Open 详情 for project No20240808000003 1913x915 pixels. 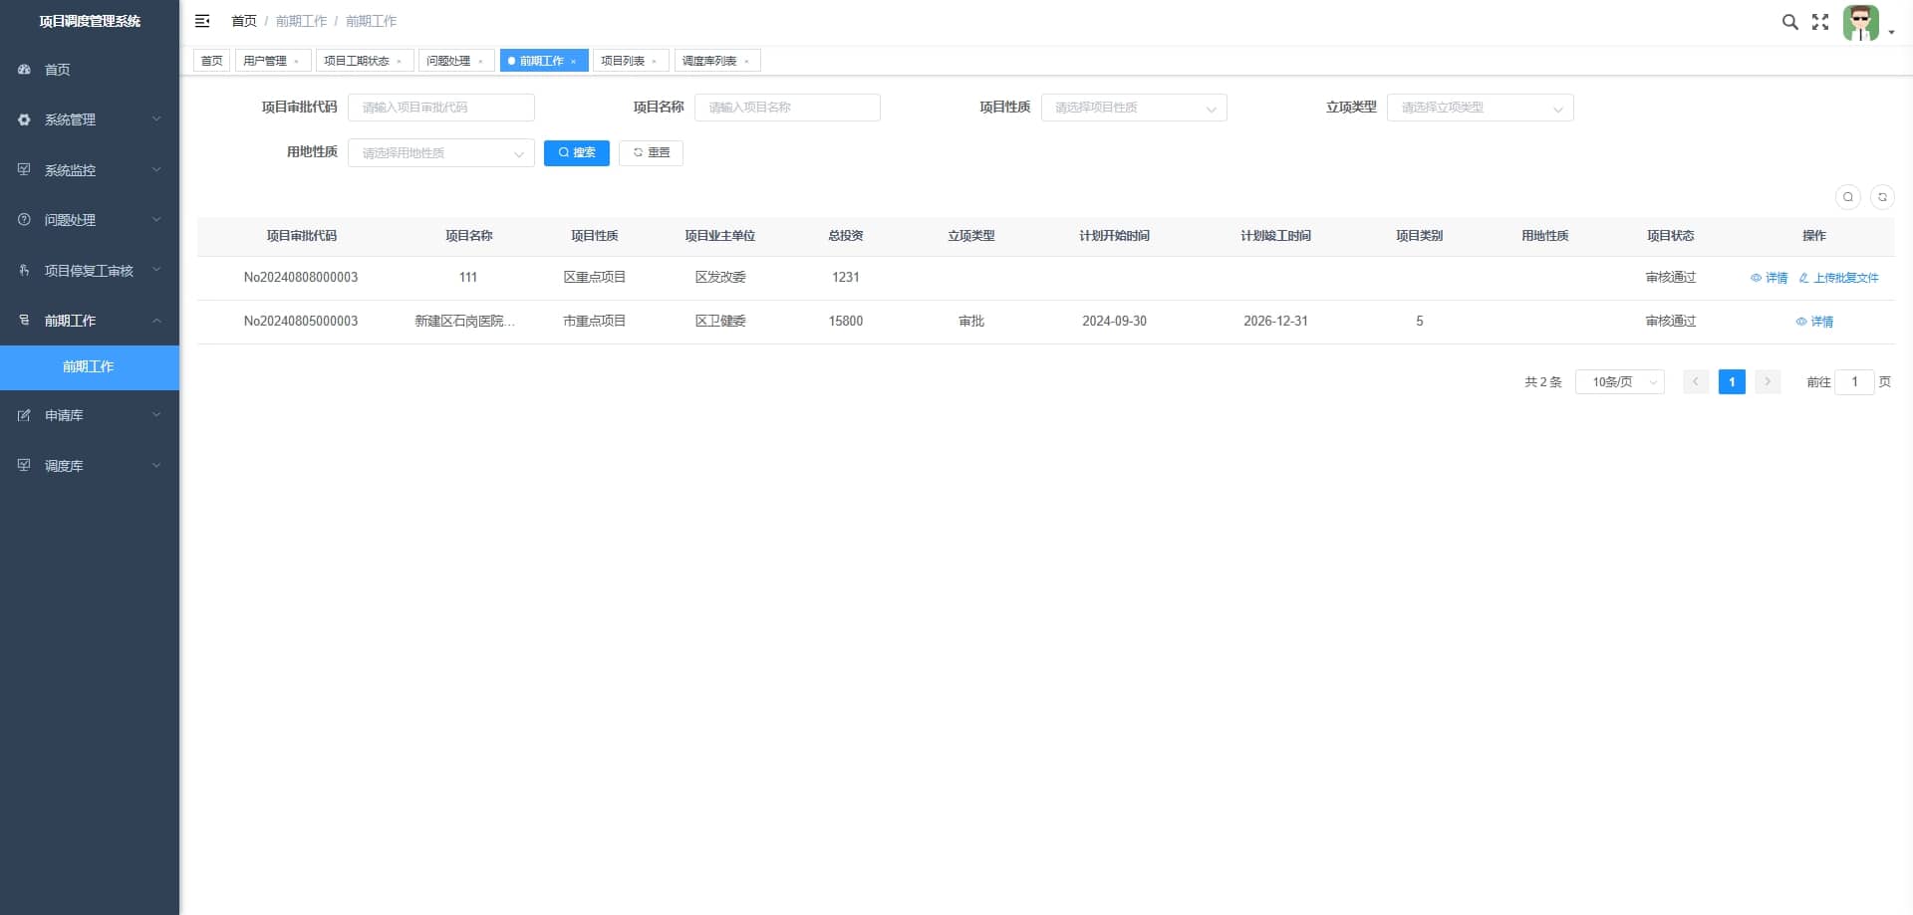[1770, 278]
